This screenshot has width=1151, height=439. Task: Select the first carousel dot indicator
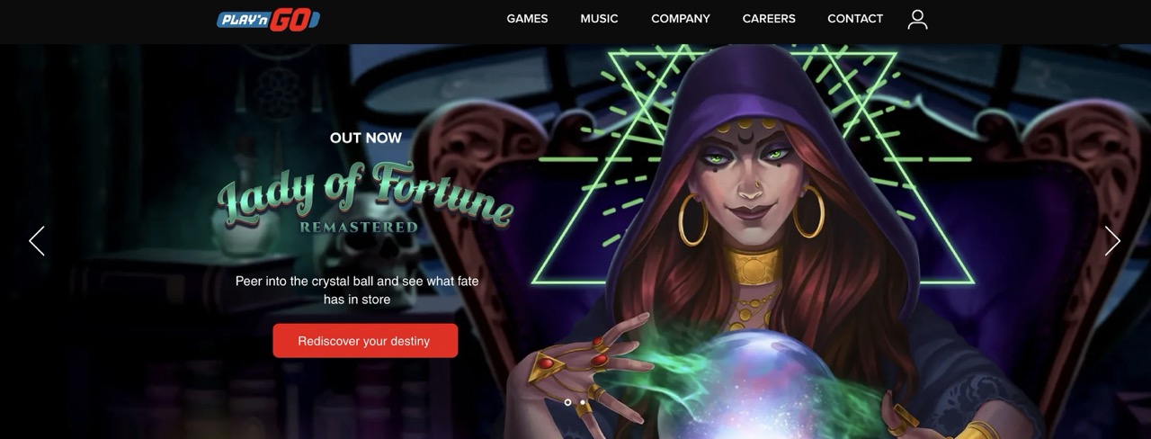[x=567, y=402]
